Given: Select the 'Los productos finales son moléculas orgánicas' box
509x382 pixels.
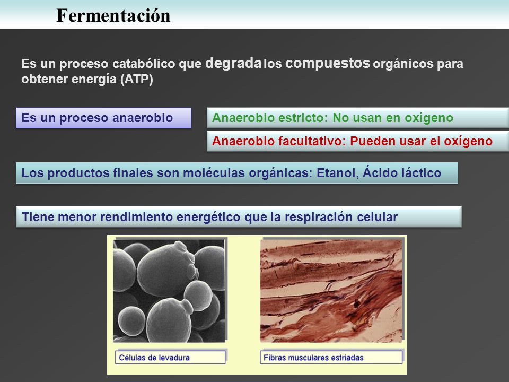Looking at the screenshot, I should point(237,173).
